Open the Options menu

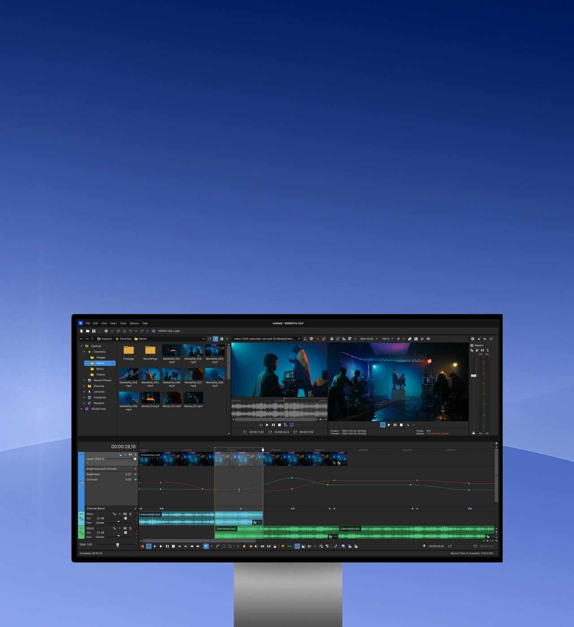pyautogui.click(x=134, y=323)
